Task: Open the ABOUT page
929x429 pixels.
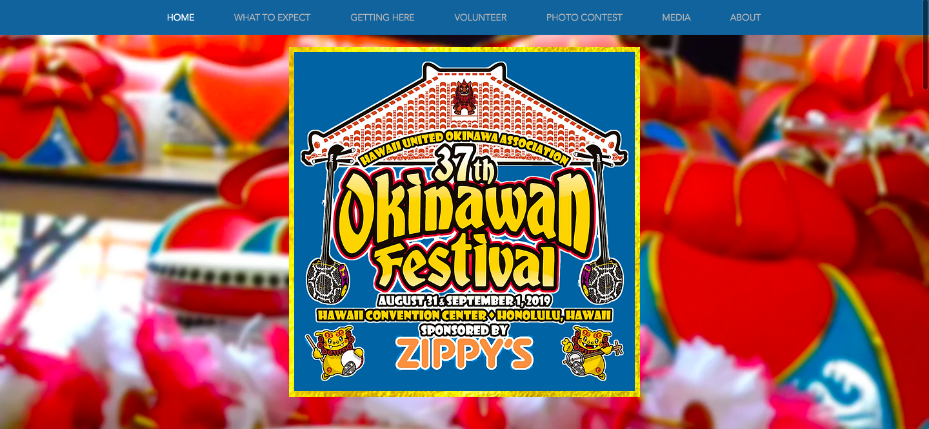Action: [x=745, y=17]
